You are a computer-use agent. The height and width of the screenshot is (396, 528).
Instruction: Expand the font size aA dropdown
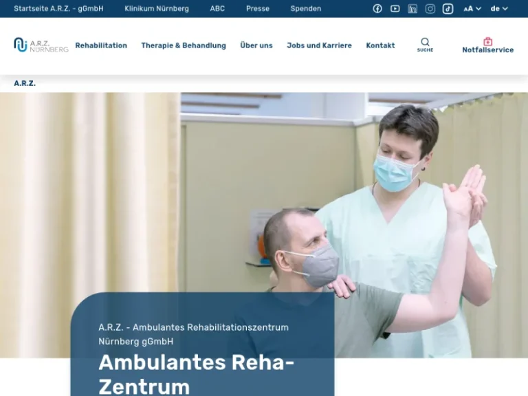tap(472, 9)
